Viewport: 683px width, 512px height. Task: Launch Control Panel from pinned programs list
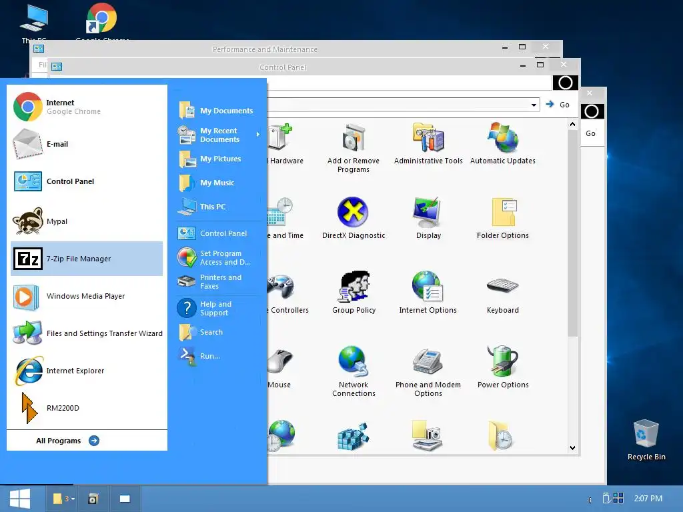pos(87,181)
